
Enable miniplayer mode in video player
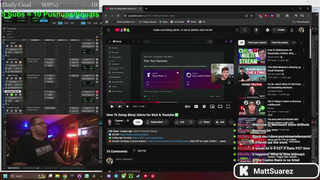click(212, 106)
